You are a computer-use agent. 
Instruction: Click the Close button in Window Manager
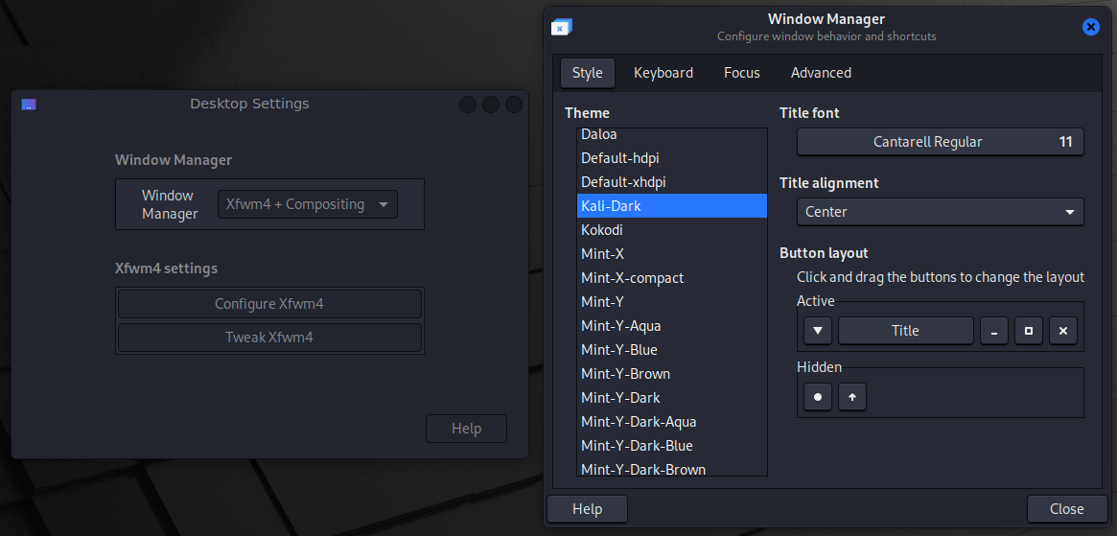[x=1066, y=509]
